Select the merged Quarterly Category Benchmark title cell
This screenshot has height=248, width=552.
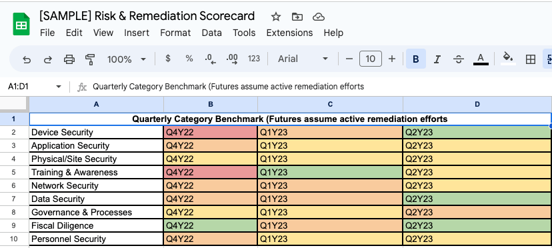[x=290, y=119]
